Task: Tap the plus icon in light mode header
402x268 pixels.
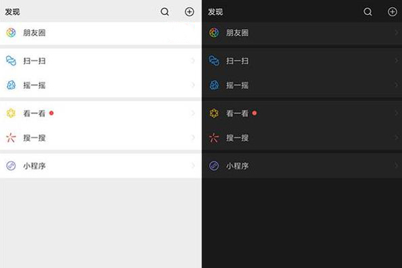Action: tap(190, 12)
